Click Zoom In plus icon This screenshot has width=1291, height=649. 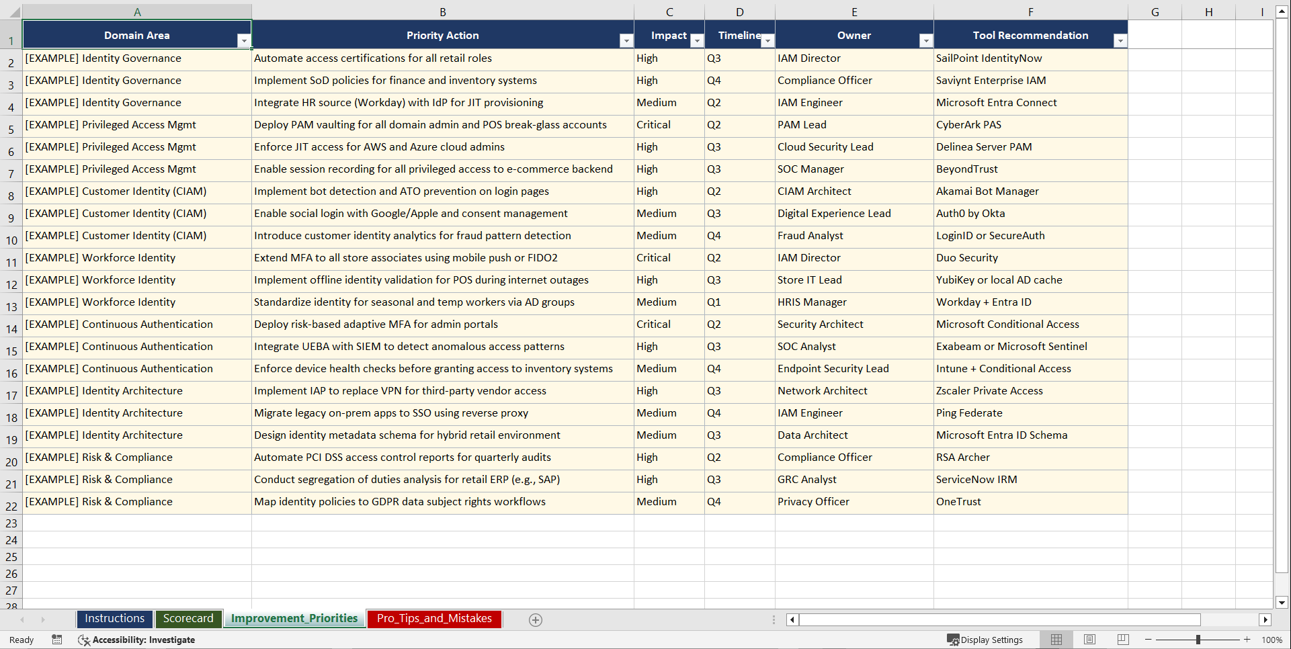[1247, 640]
